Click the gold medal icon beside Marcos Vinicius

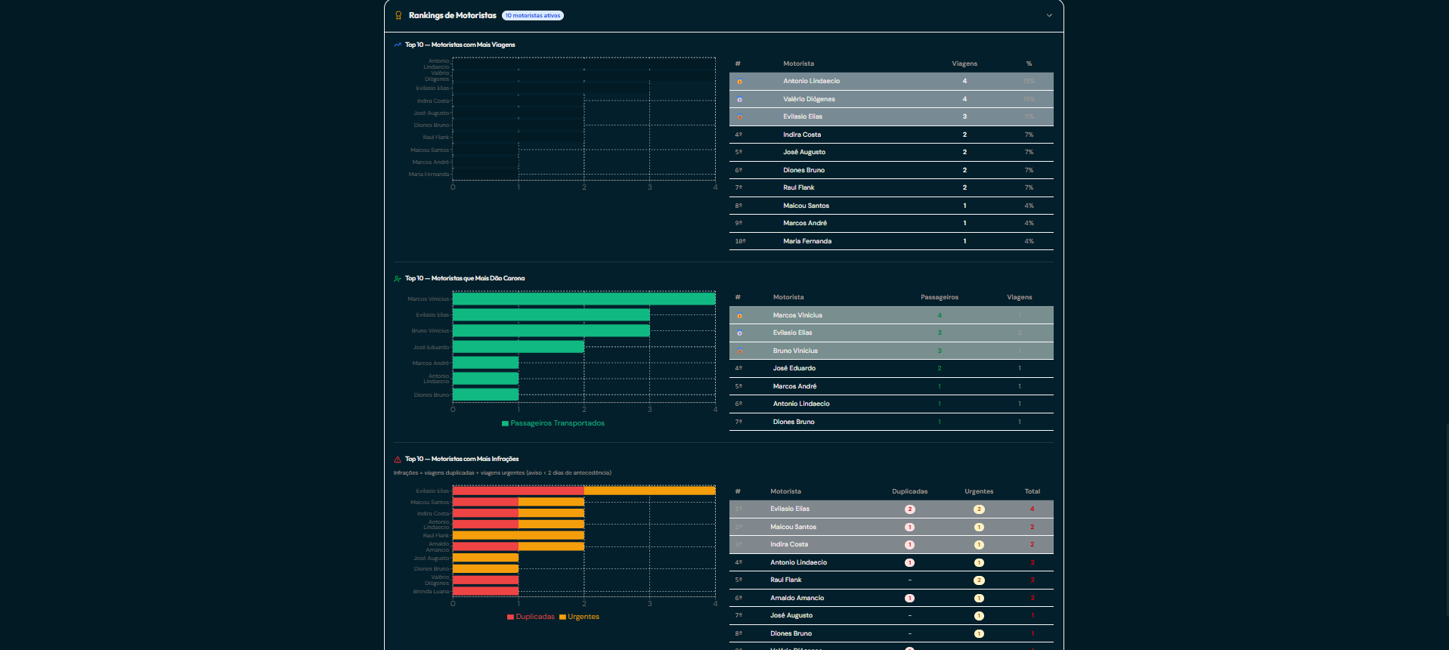pyautogui.click(x=739, y=315)
